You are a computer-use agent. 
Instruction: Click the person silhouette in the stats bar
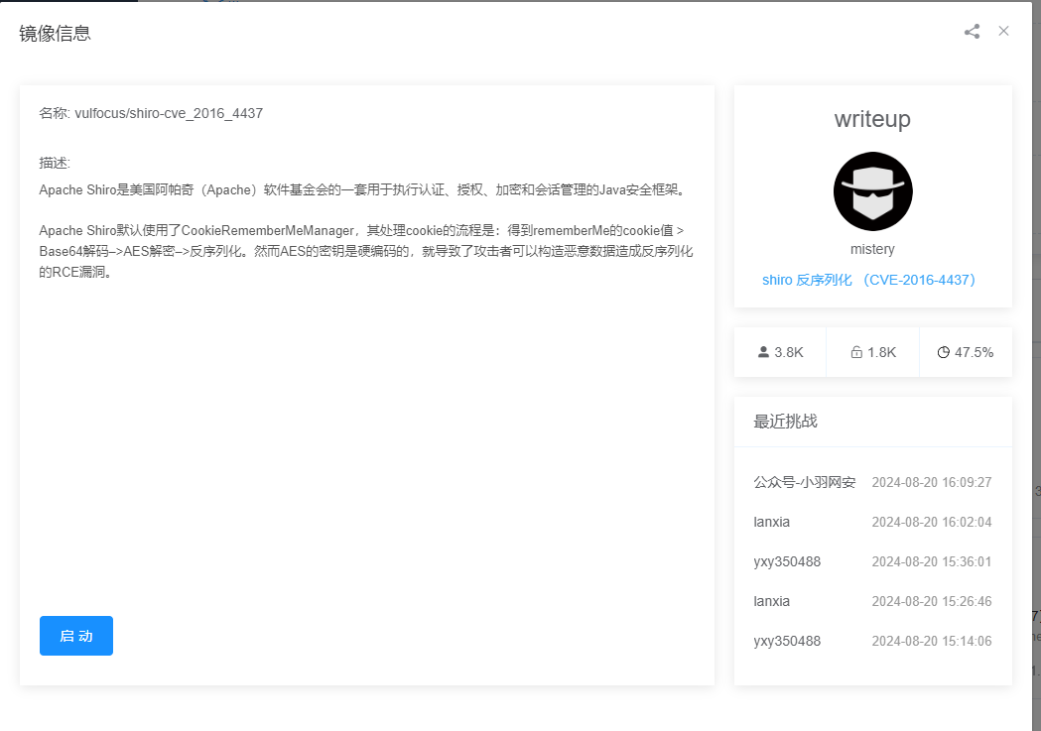(x=763, y=351)
